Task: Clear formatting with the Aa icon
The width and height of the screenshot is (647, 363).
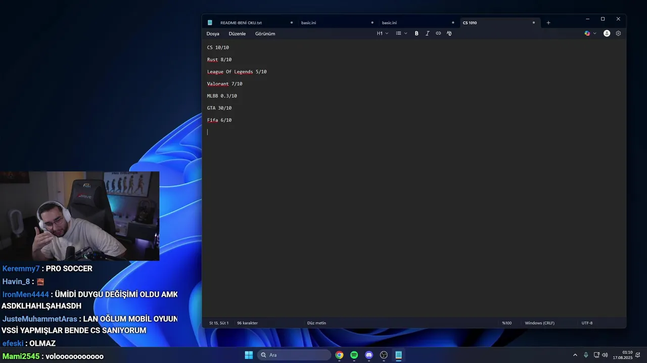Action: pos(449,33)
